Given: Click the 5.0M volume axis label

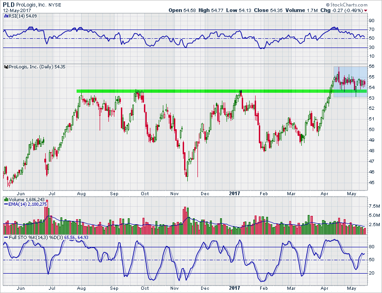Looking at the screenshot, I should (374, 215).
